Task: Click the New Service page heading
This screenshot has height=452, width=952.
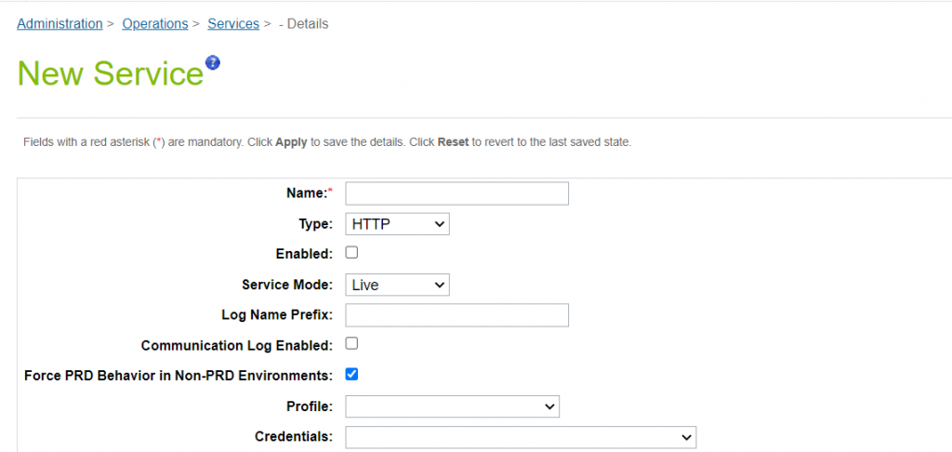Action: click(x=110, y=73)
